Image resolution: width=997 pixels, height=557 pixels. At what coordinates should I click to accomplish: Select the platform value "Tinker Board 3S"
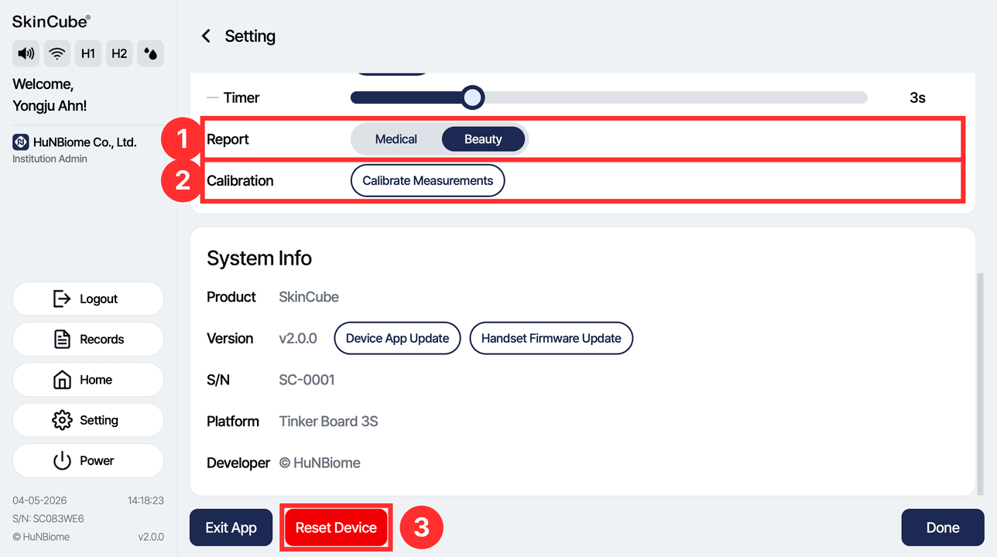[328, 422]
